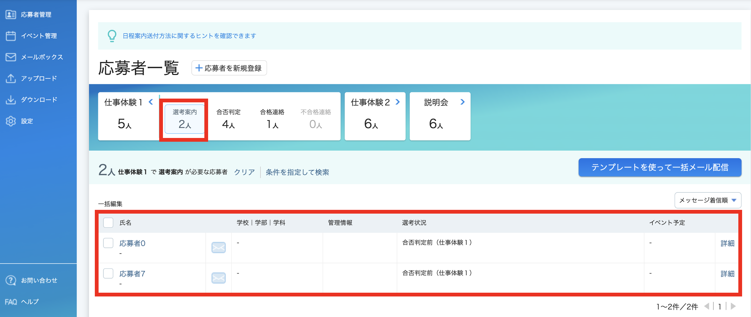Click the 学校｜学部｜学科 column header

coord(261,223)
